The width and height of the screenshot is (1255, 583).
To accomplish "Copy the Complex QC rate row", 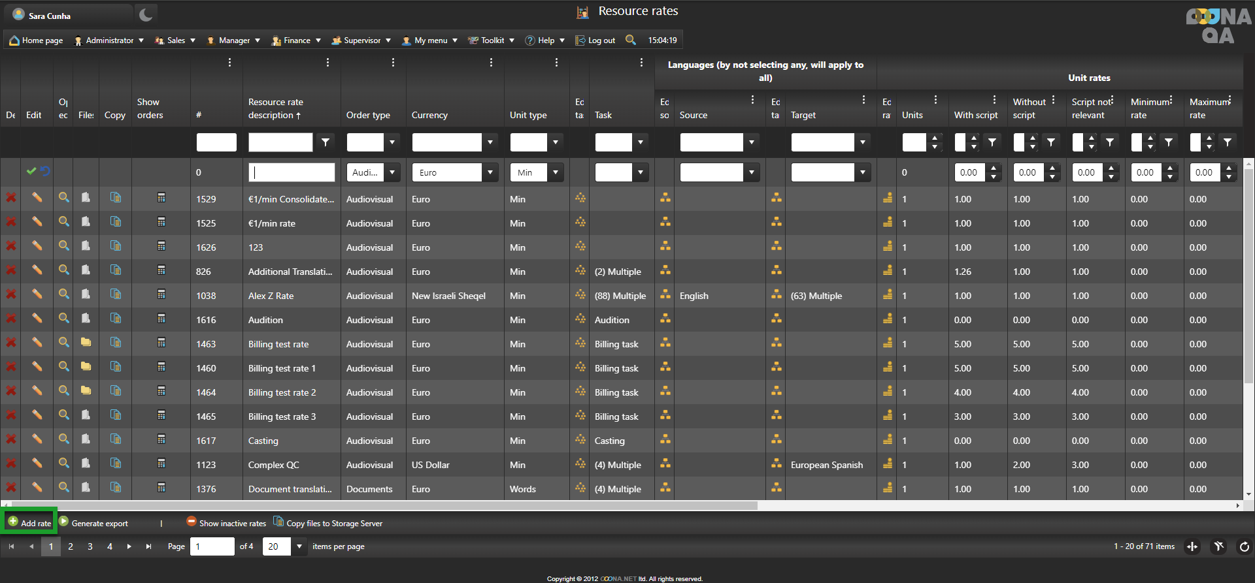I will [116, 464].
